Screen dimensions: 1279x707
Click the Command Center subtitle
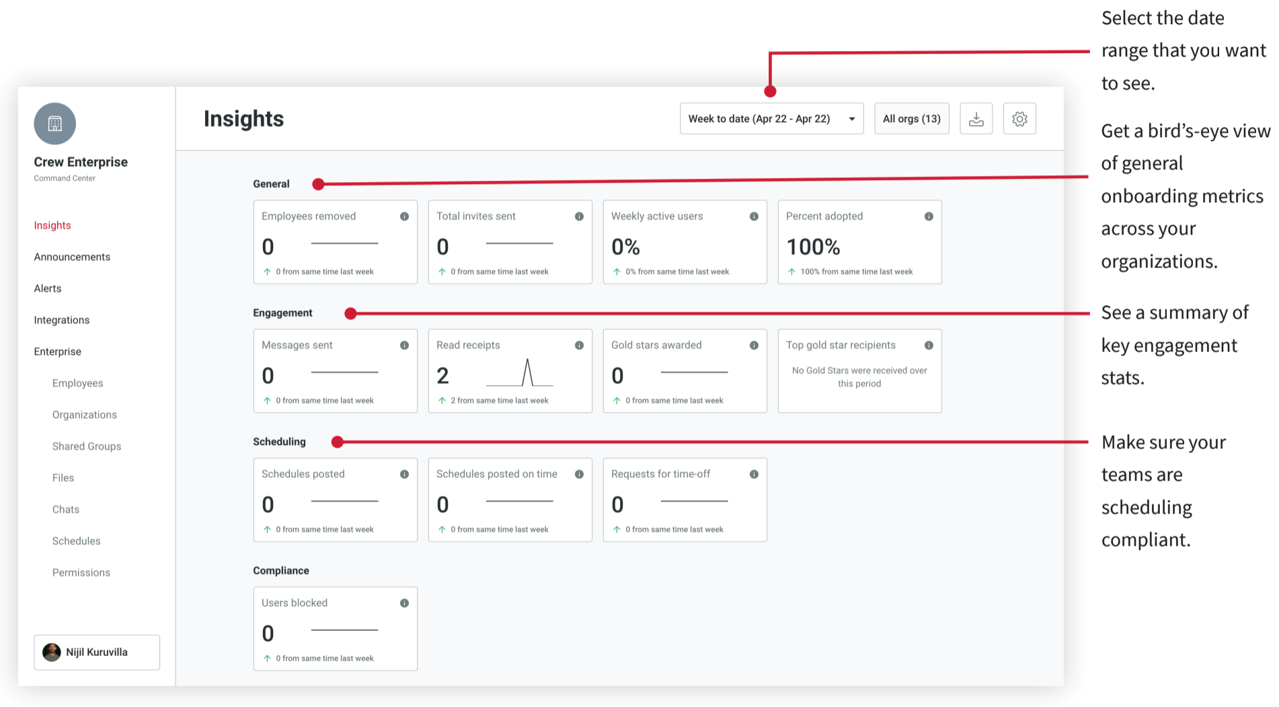click(65, 178)
